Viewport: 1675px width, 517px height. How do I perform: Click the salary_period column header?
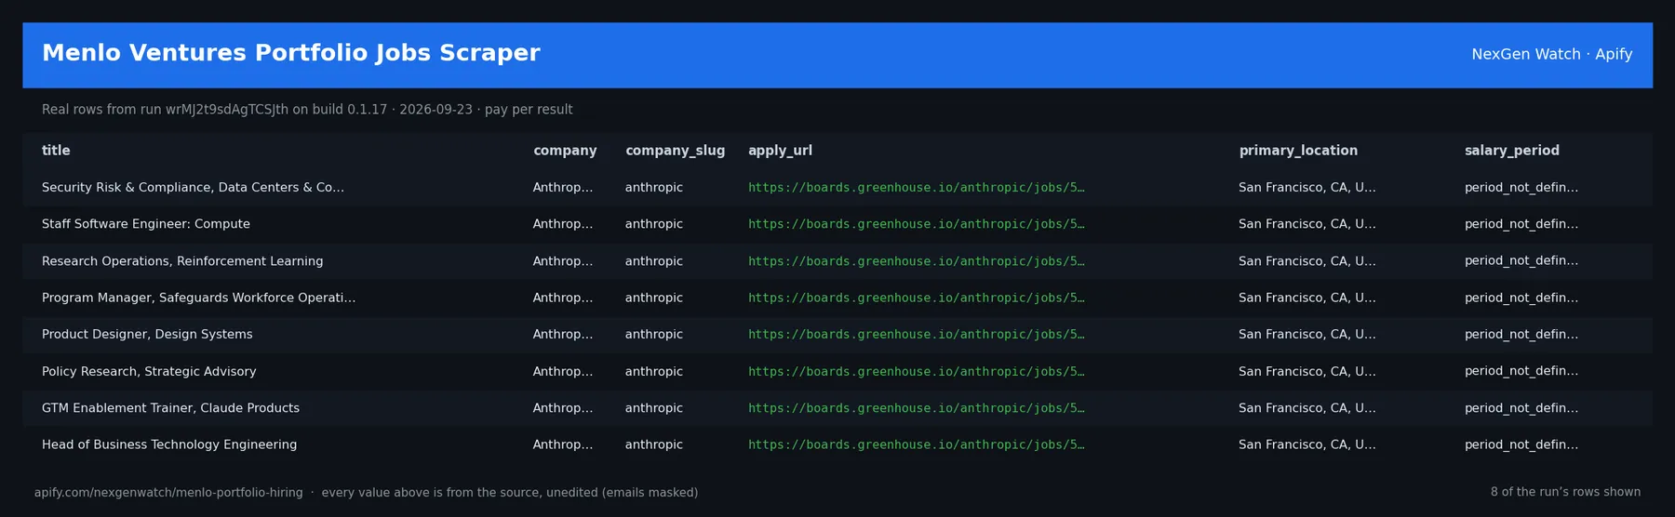(x=1511, y=151)
